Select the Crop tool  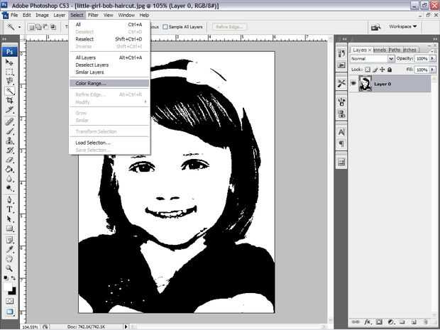(9, 100)
